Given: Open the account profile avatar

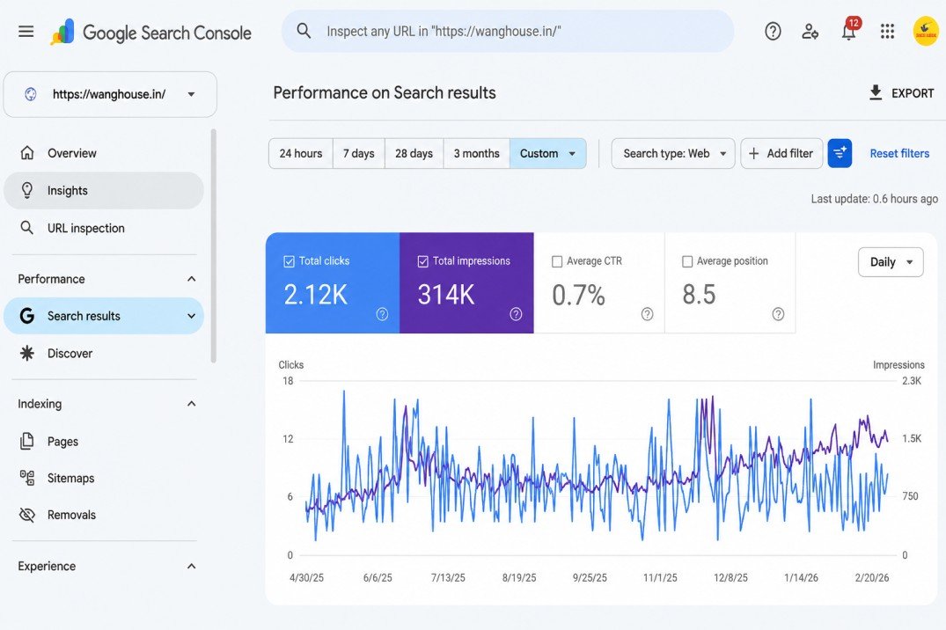Looking at the screenshot, I should point(926,32).
